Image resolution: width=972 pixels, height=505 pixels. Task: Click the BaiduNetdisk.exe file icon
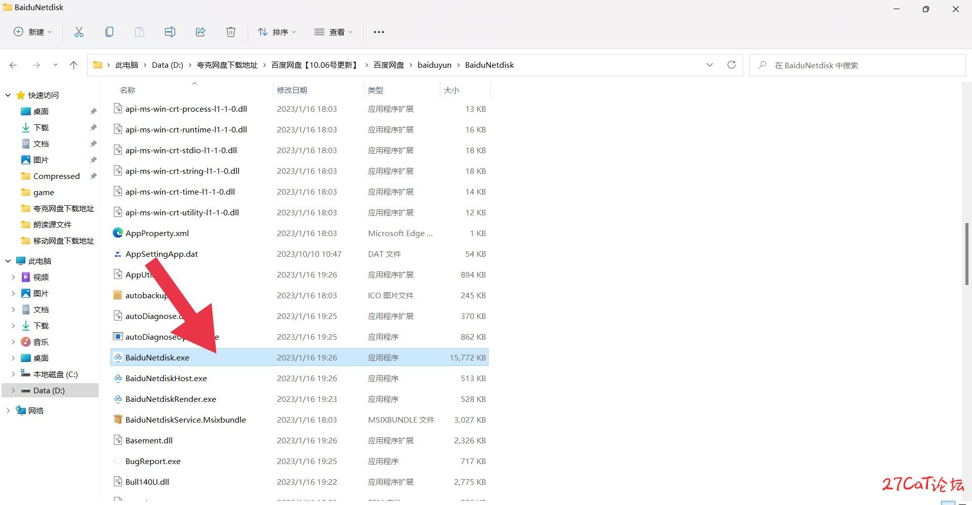point(118,357)
